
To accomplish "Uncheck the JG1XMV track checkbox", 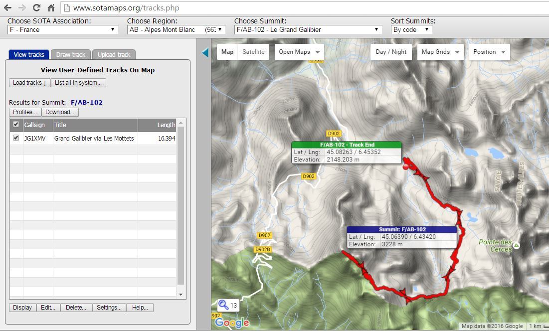I will [x=16, y=138].
